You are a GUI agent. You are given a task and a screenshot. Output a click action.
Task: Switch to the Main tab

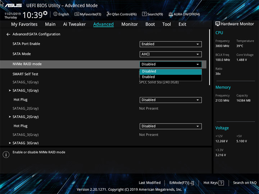(x=50, y=24)
